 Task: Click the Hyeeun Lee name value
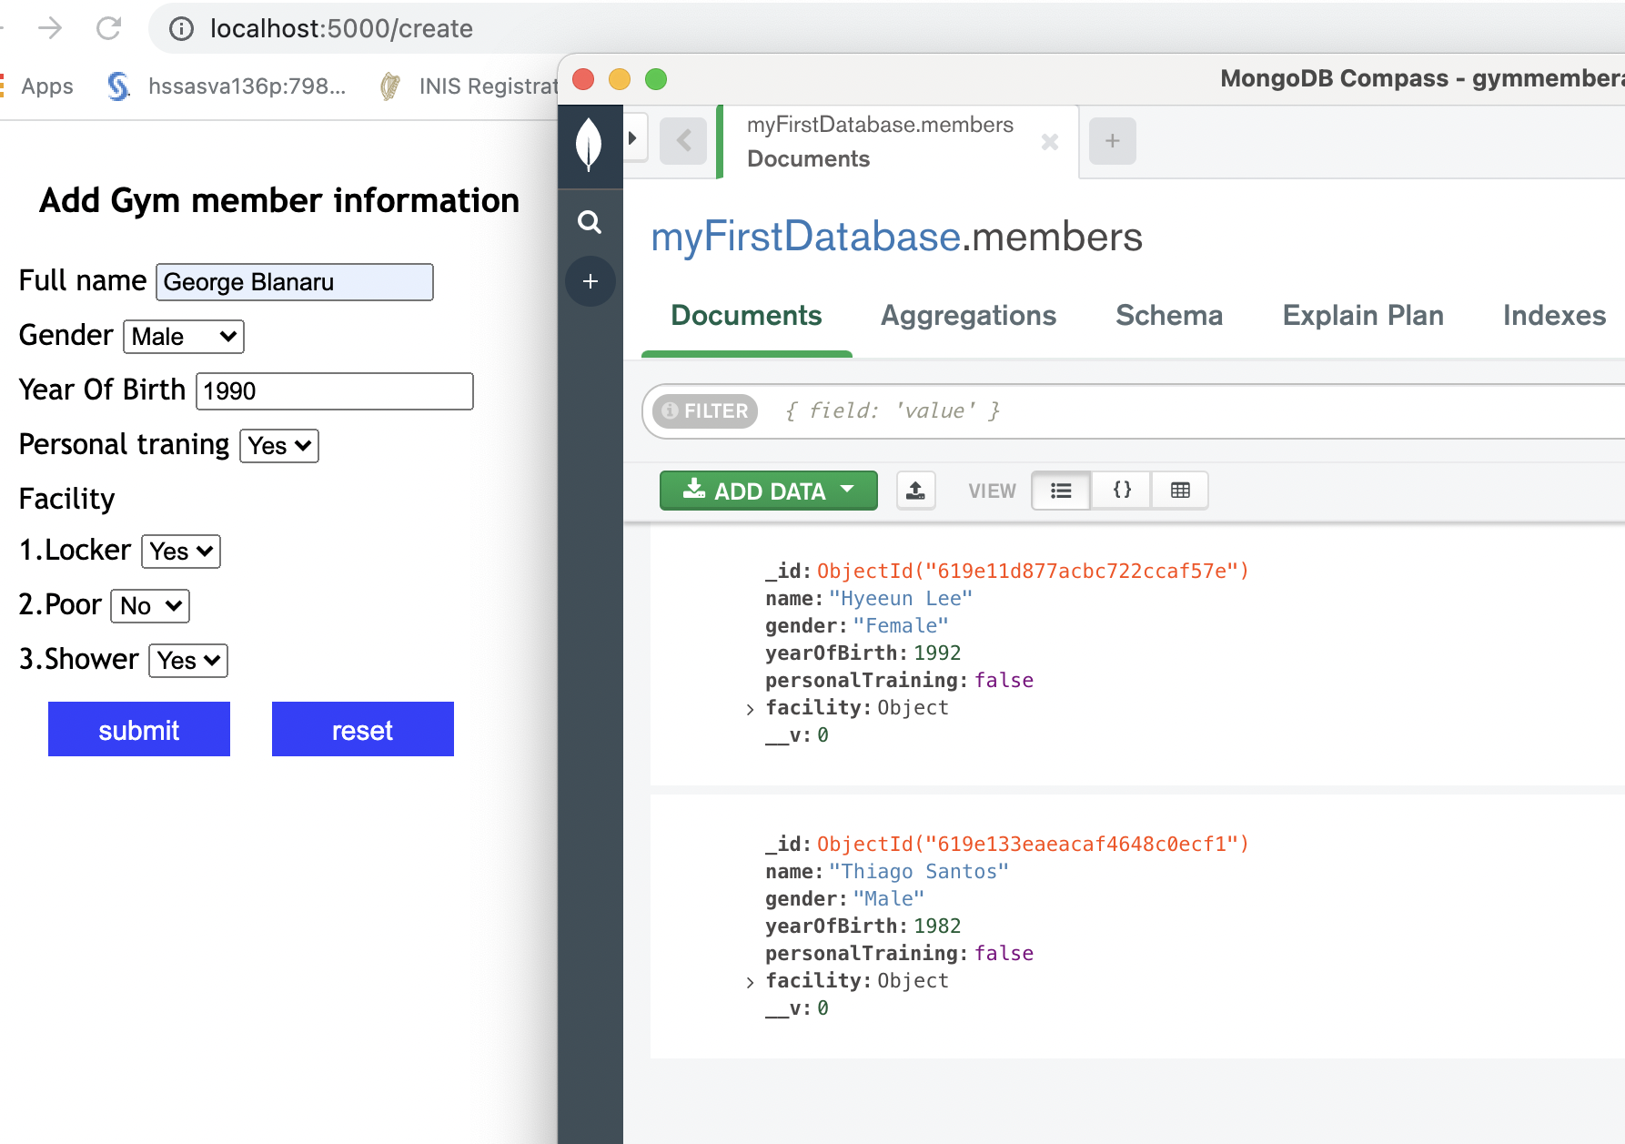[901, 599]
